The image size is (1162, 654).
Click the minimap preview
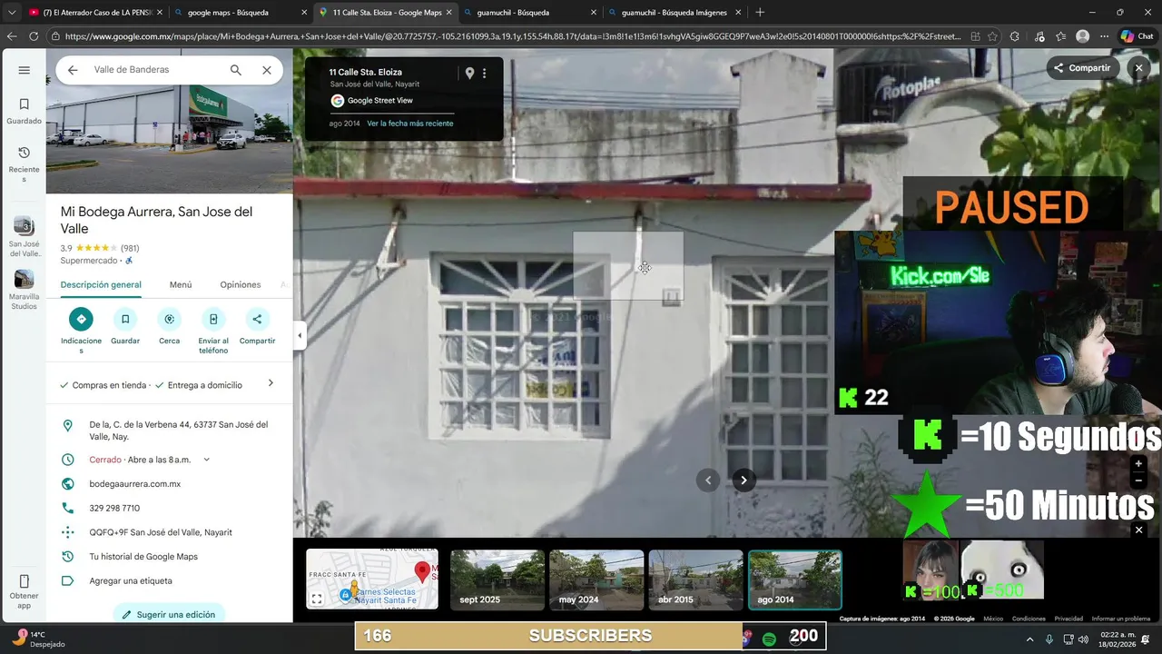click(x=372, y=579)
